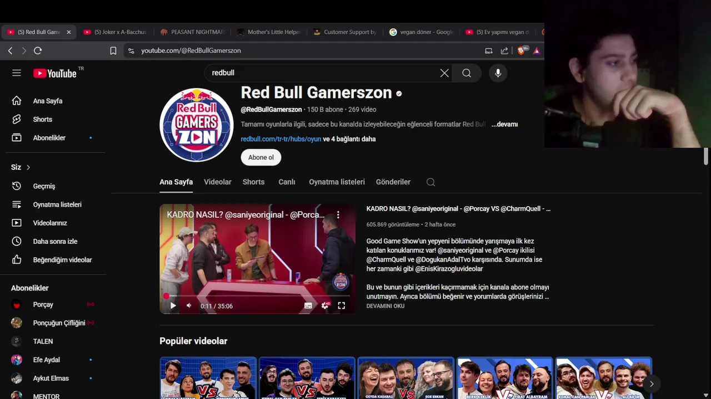Open Brave Shields lion icon
The height and width of the screenshot is (399, 711).
tap(522, 50)
